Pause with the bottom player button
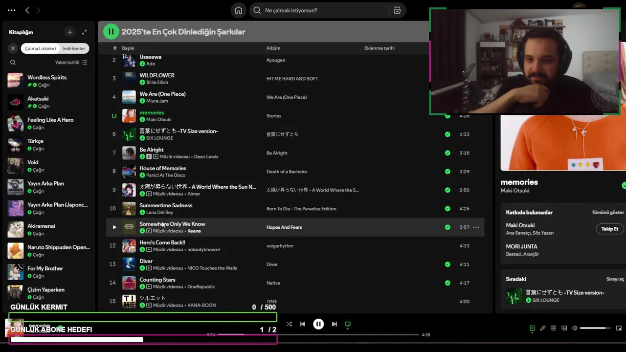The image size is (626, 352). (318, 324)
